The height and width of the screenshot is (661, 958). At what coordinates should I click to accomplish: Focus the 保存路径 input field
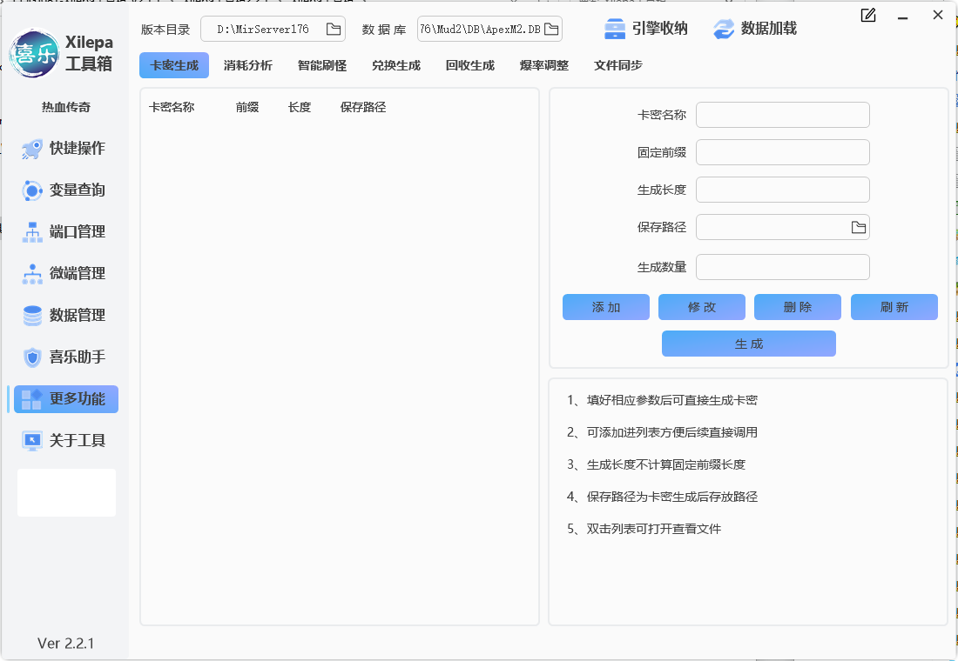tap(783, 227)
